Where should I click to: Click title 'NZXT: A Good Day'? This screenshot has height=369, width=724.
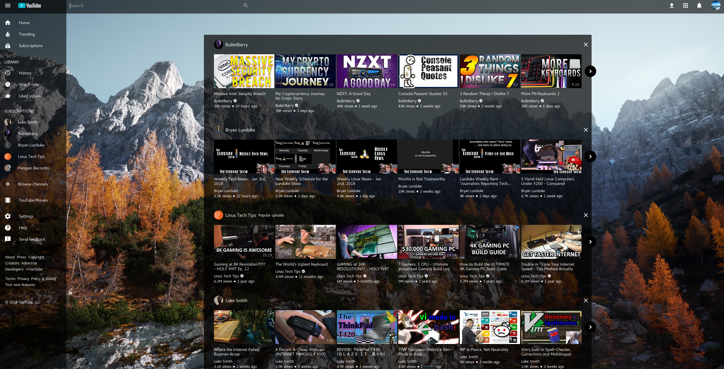pyautogui.click(x=354, y=94)
